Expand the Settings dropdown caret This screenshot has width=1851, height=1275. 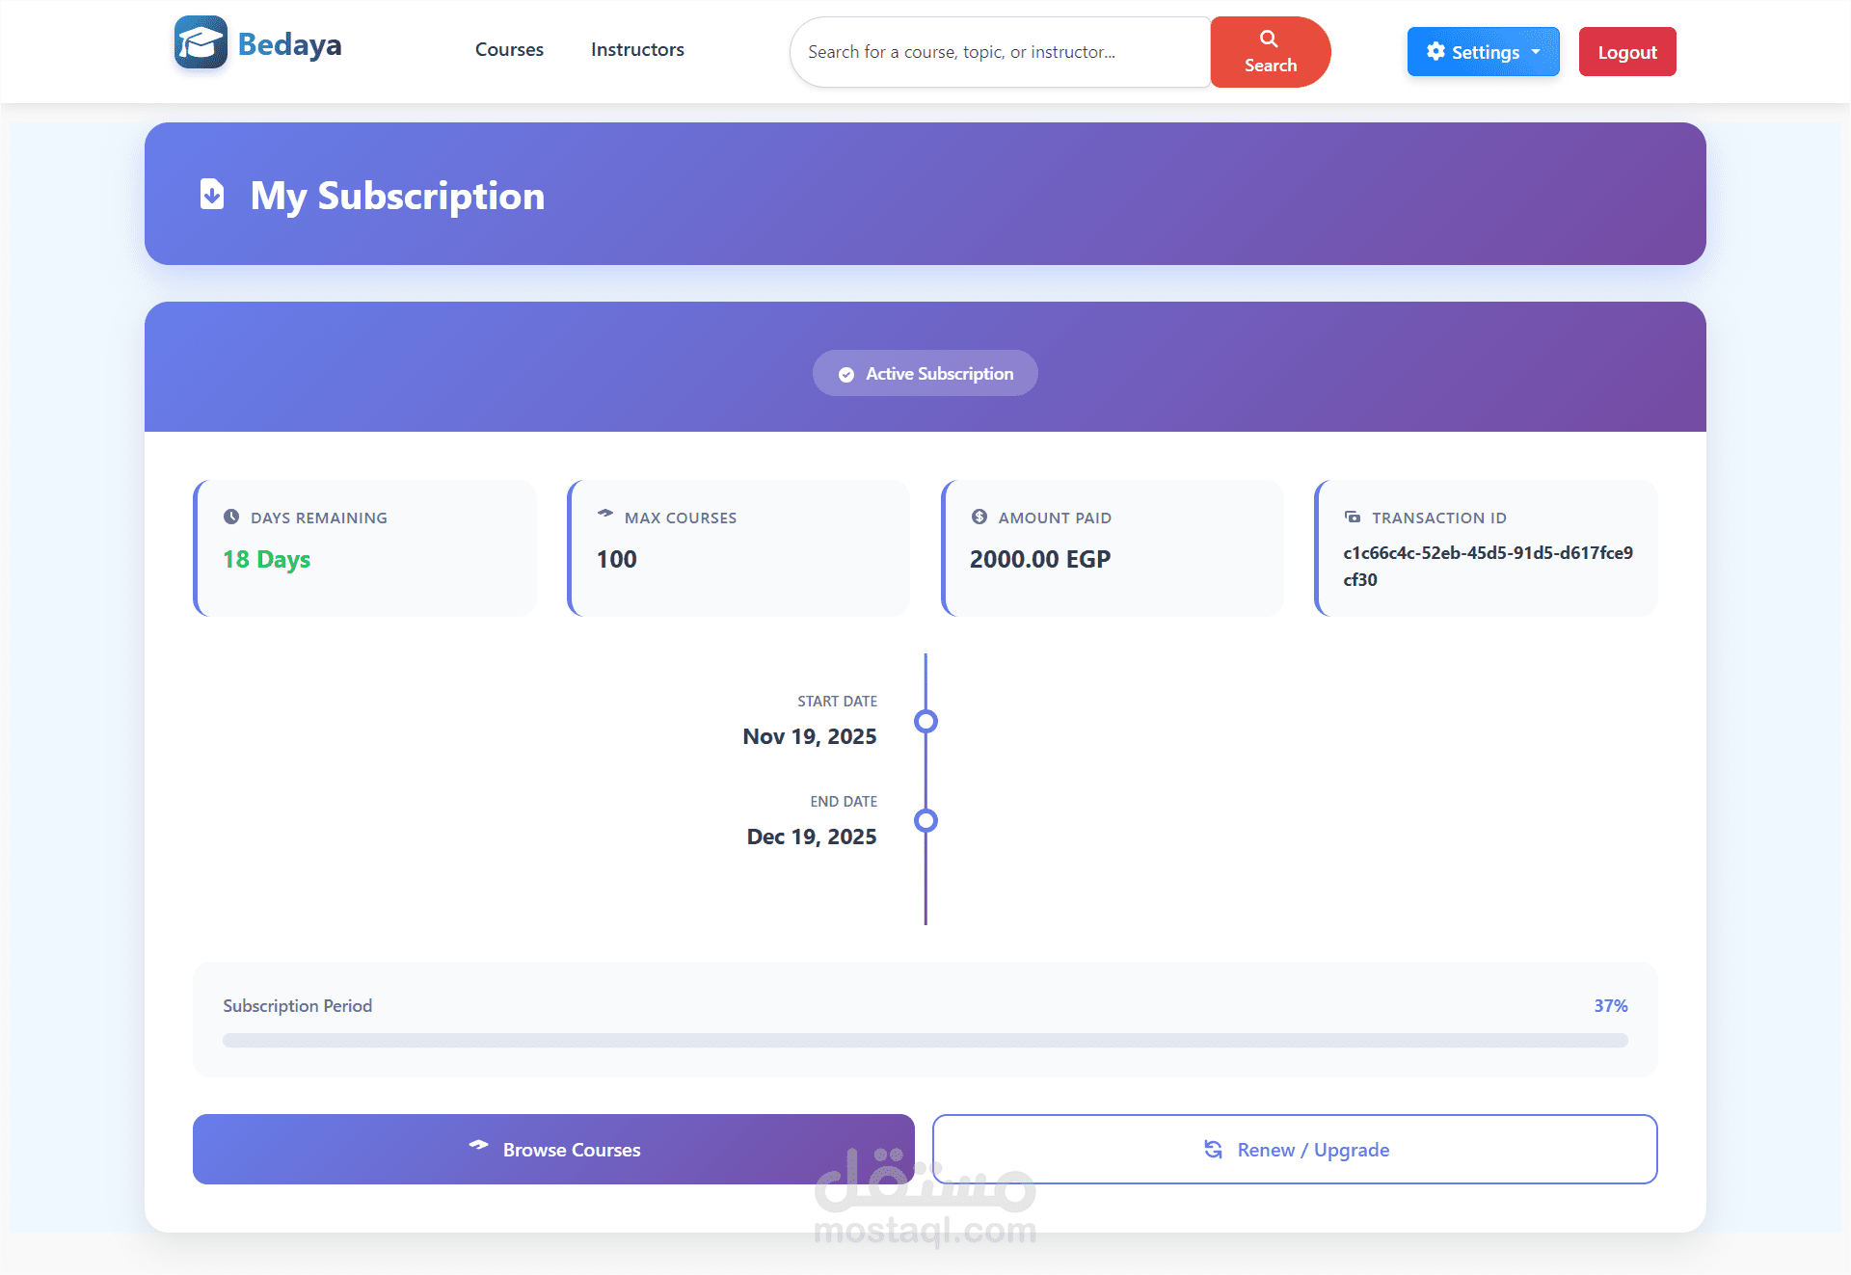[x=1536, y=52]
